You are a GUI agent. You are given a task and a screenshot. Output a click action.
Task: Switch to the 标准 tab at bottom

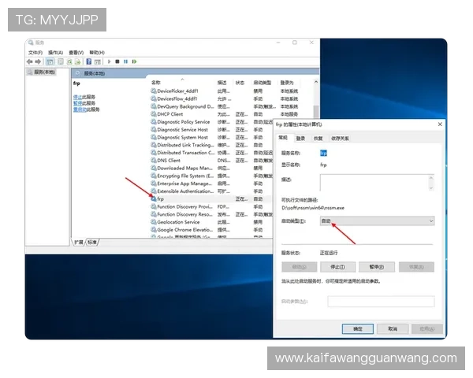93,242
